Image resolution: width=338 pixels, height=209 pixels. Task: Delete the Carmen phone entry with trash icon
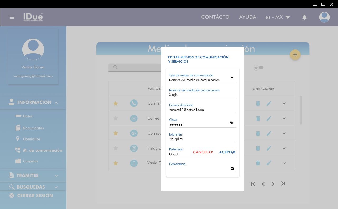(x=258, y=103)
